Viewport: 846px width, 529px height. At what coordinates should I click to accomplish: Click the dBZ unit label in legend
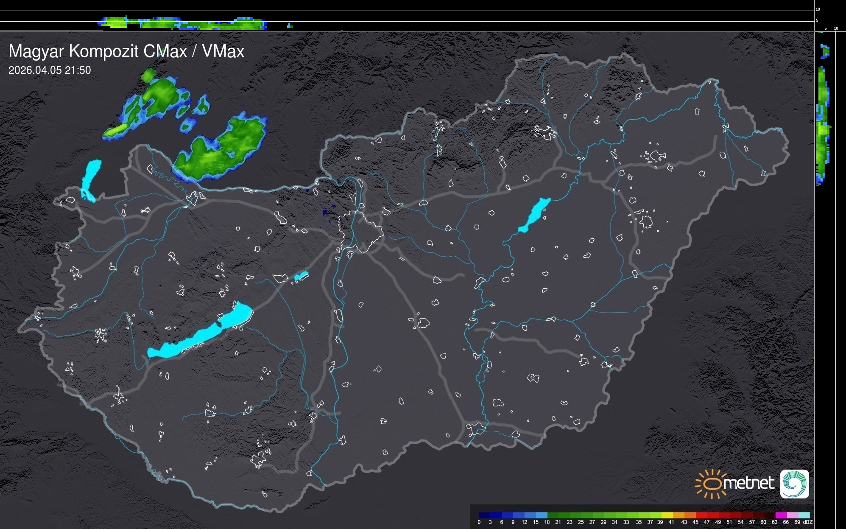click(808, 522)
